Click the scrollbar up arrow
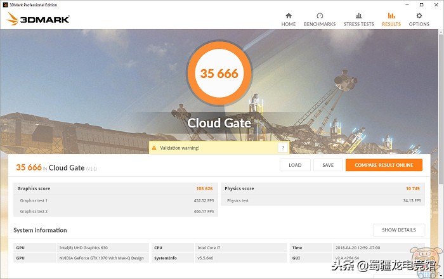This screenshot has height=279, width=444. coord(441,32)
